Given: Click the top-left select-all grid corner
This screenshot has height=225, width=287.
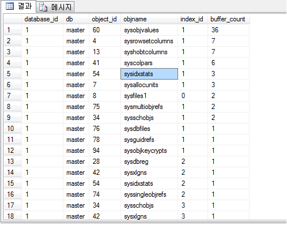Looking at the screenshot, I should tap(13, 19).
